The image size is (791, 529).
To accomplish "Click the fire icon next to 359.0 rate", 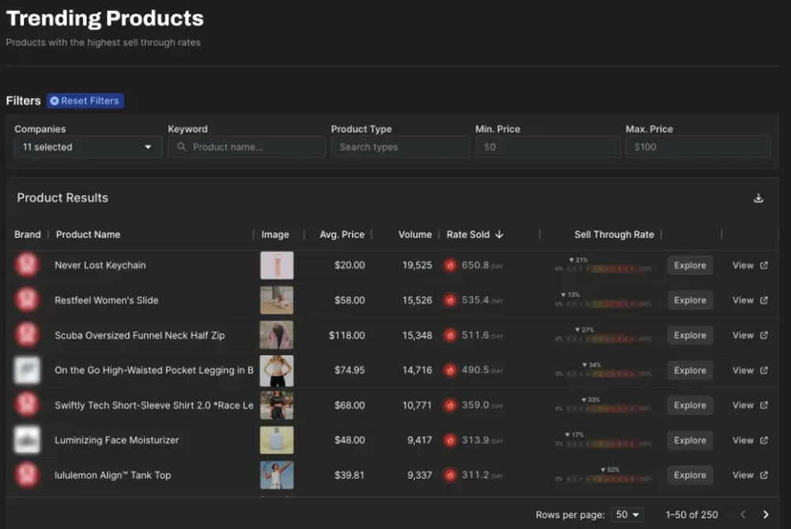I will (x=450, y=405).
